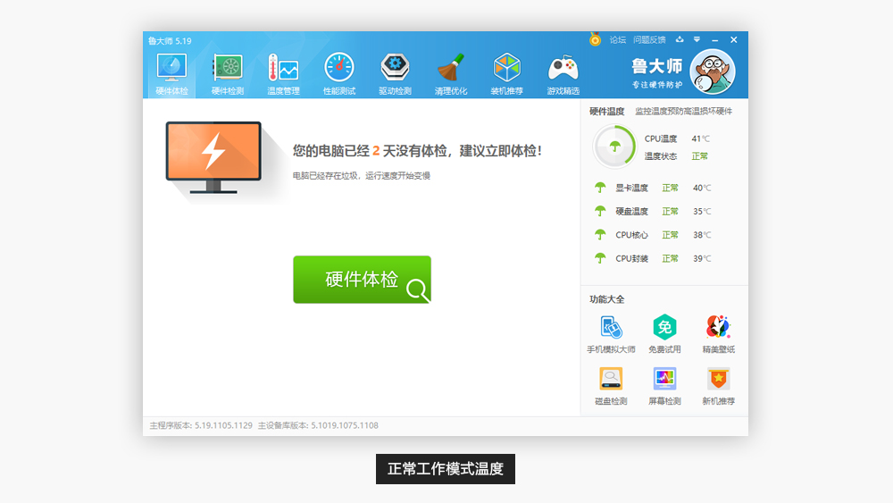Click the CPU核心 umbrella icon

point(600,235)
